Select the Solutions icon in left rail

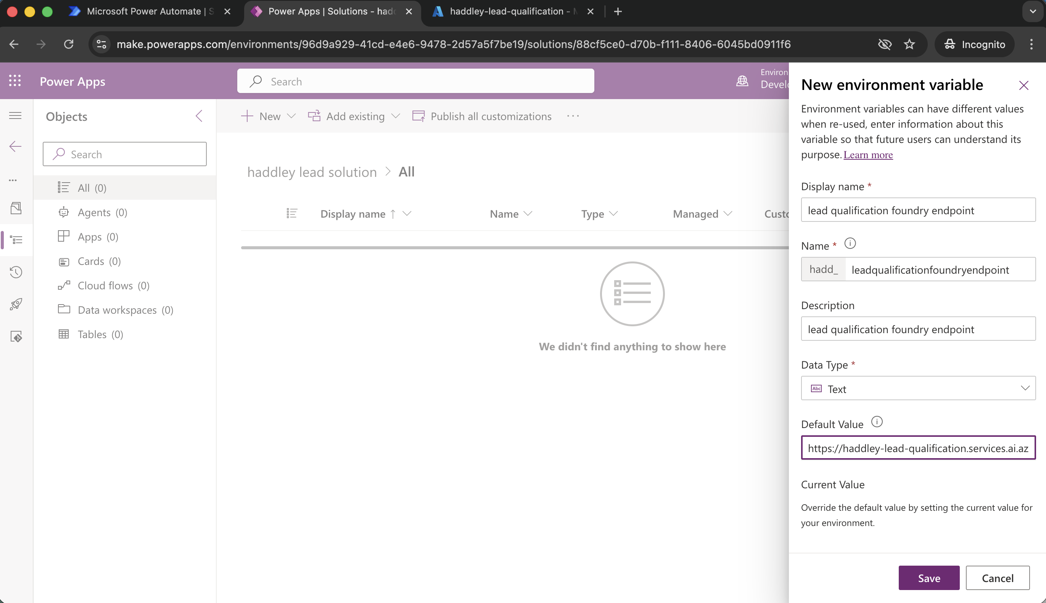click(x=16, y=240)
